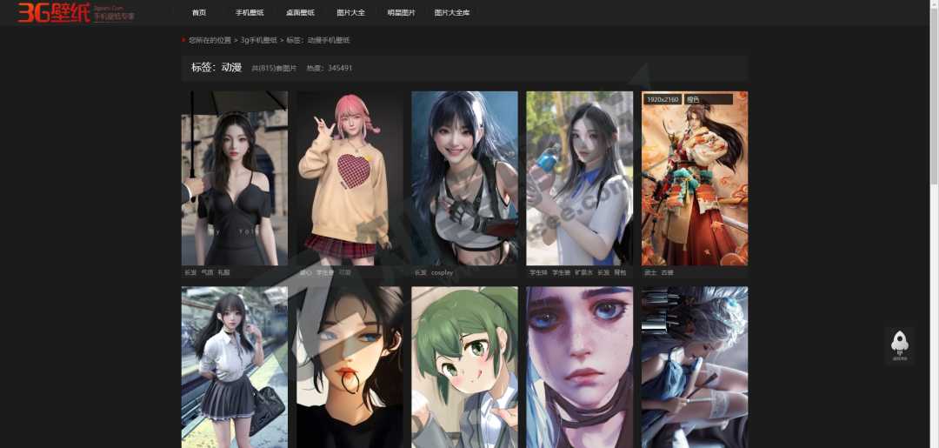Image resolution: width=939 pixels, height=448 pixels.
Task: Click the 橙色 color tag on samurai wallpaper
Action: pos(693,100)
